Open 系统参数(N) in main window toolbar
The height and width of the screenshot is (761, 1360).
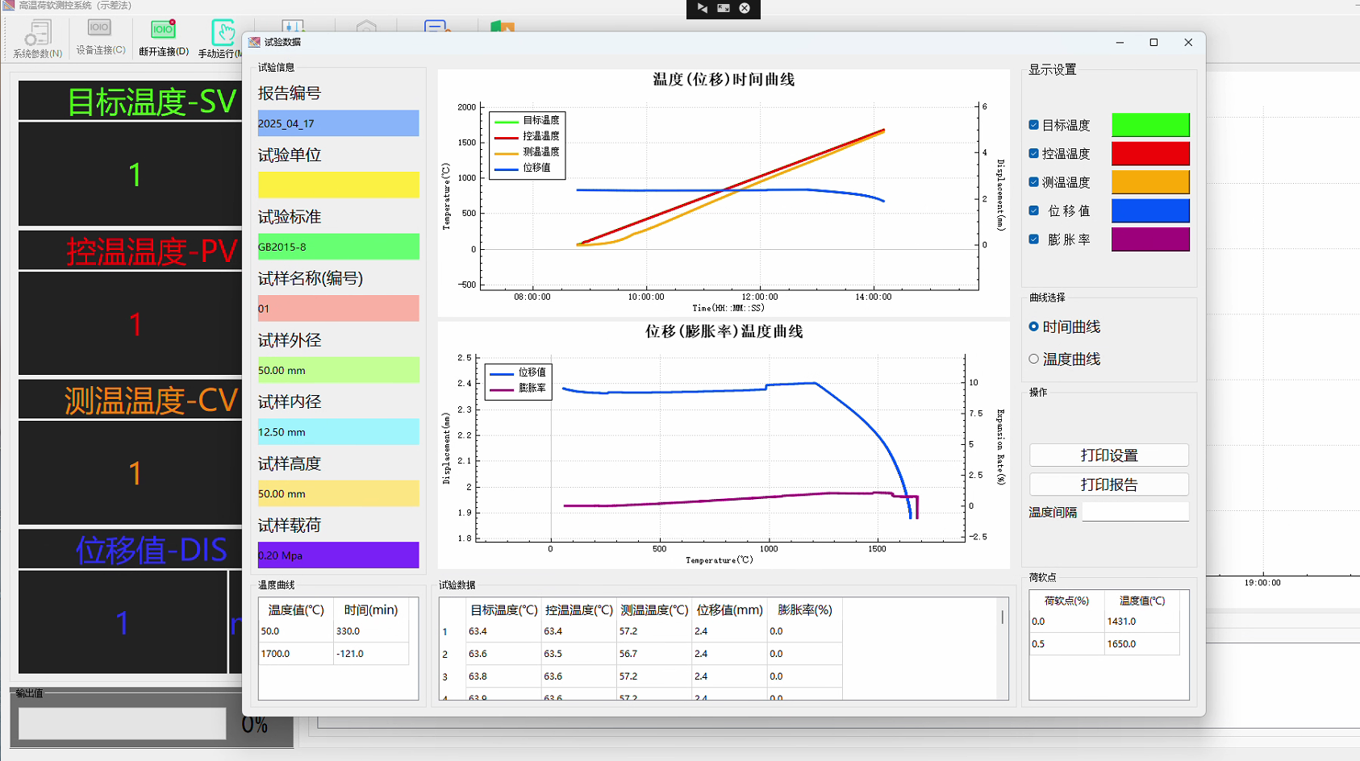(37, 40)
